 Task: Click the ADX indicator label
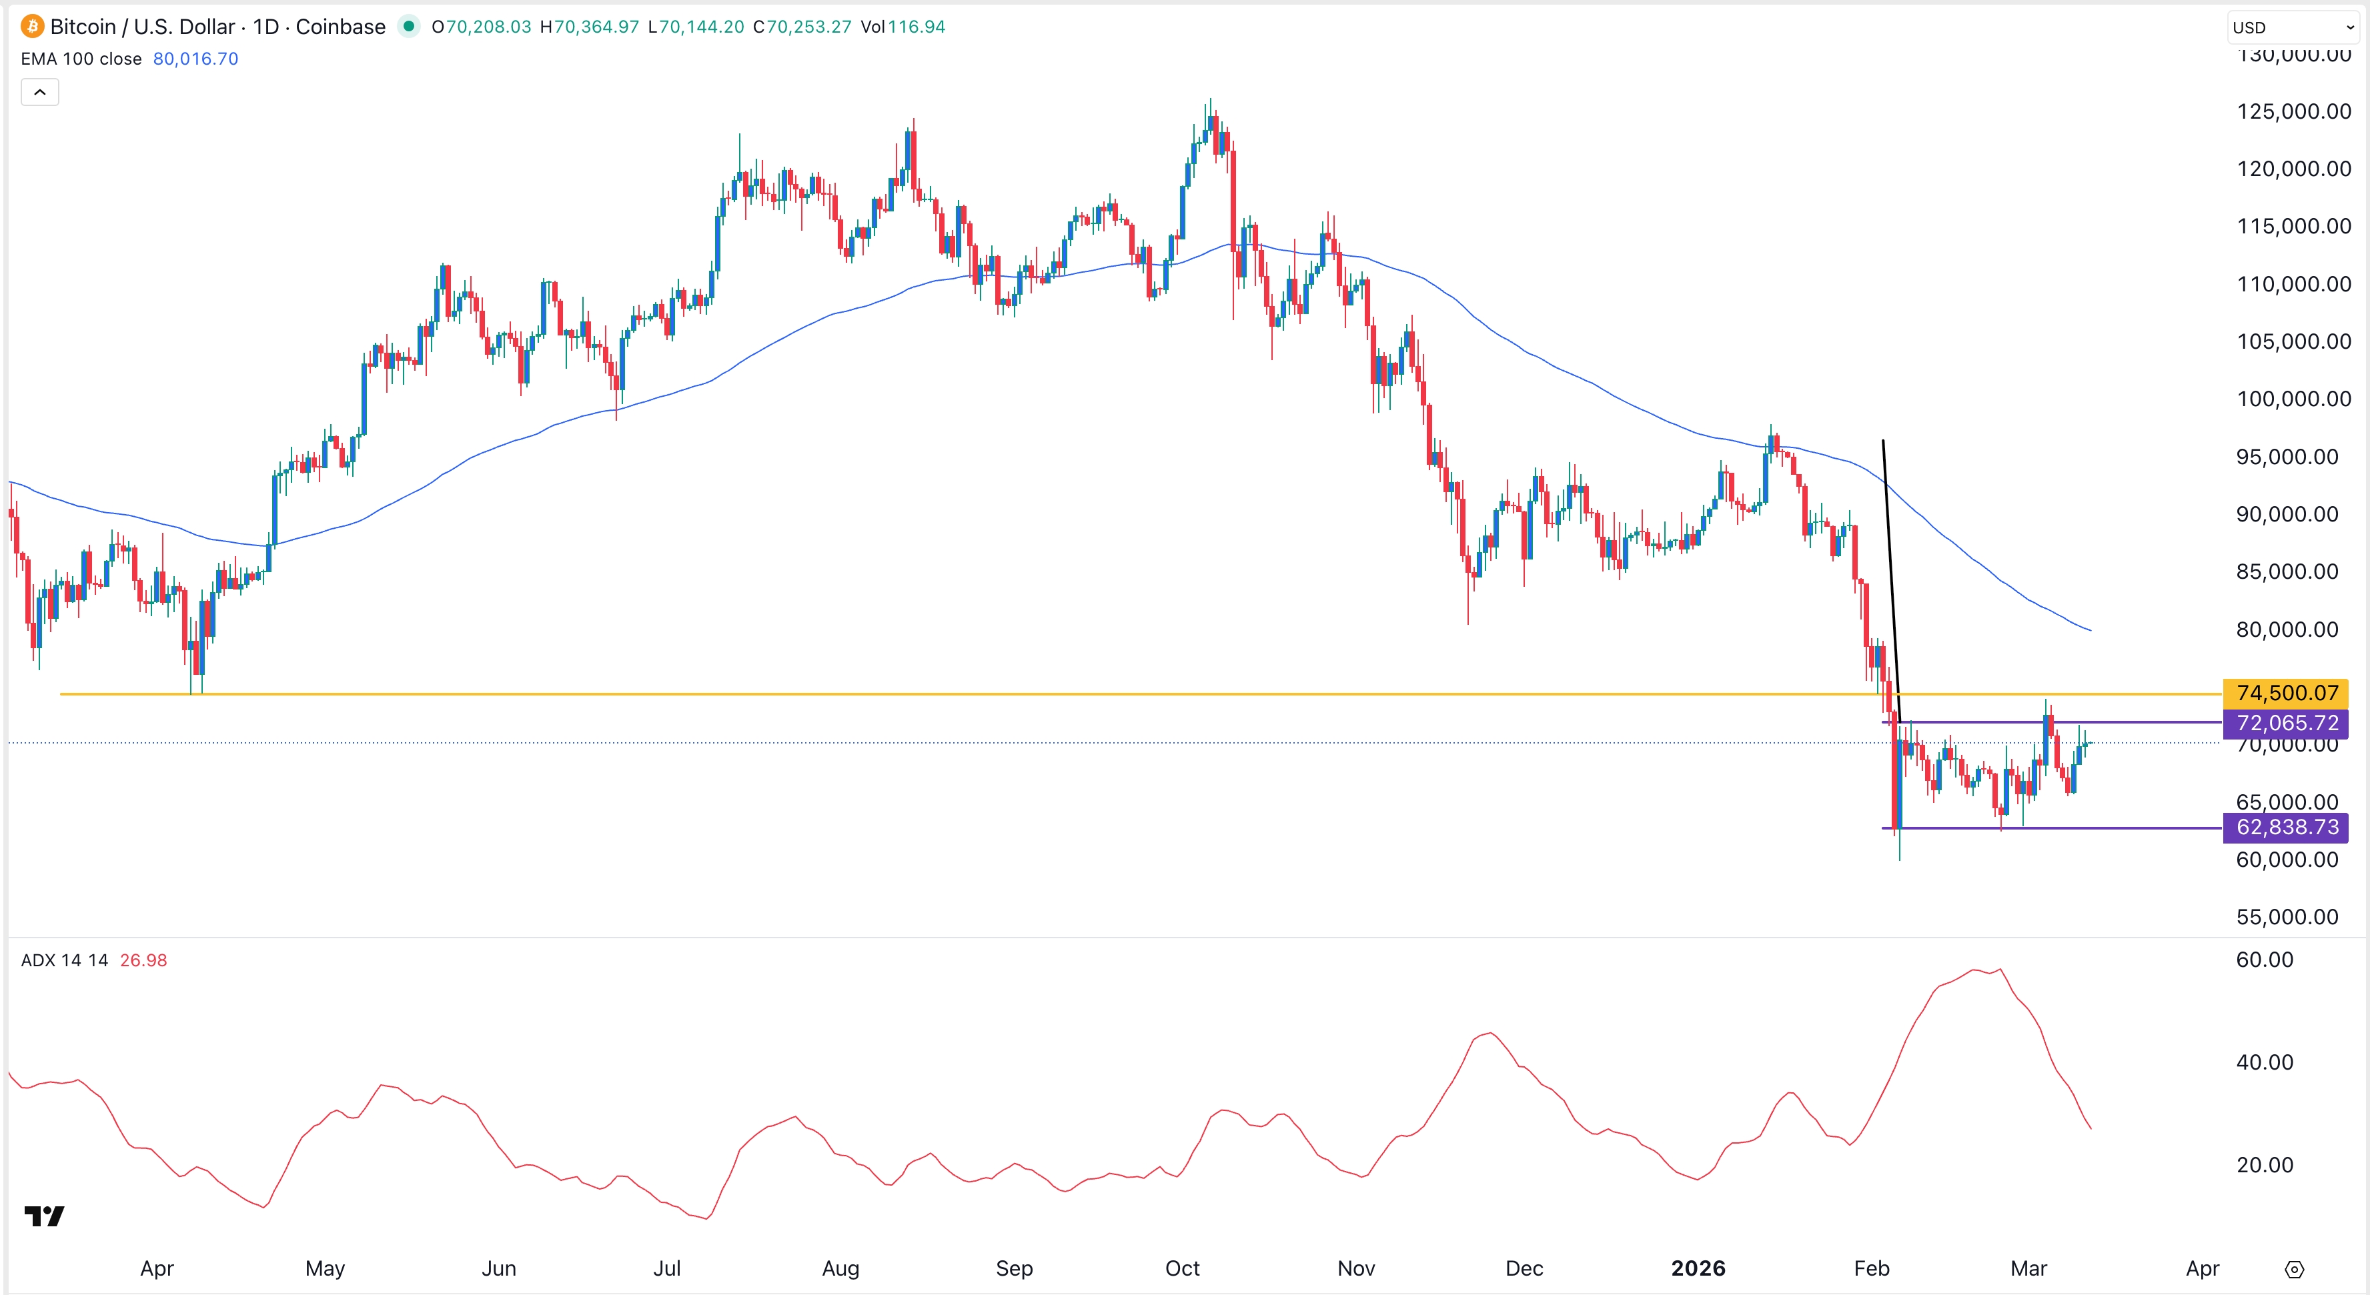click(x=65, y=960)
